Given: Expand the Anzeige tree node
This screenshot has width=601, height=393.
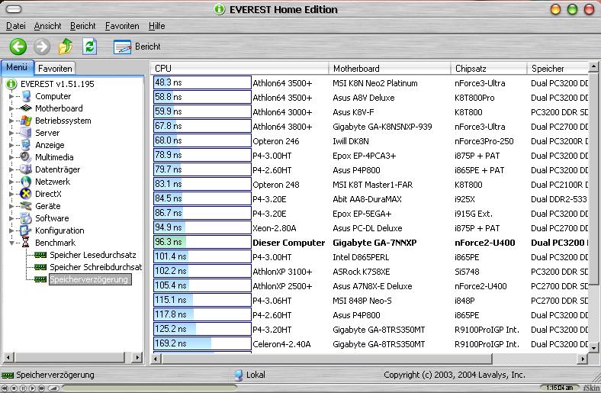Looking at the screenshot, I should pos(11,145).
